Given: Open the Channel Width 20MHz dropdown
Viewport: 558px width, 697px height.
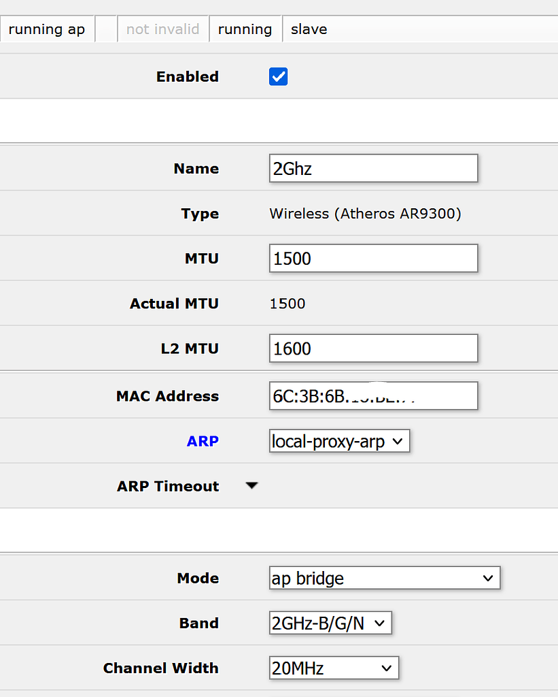Looking at the screenshot, I should click(333, 668).
